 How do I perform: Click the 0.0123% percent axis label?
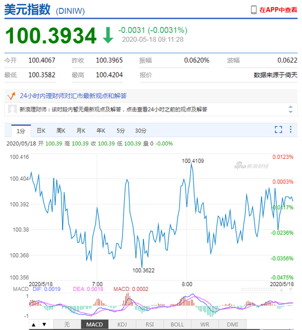point(283,157)
